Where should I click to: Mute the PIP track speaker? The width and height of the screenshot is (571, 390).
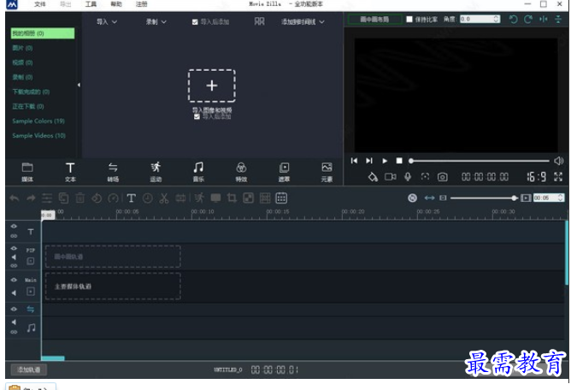[14, 257]
